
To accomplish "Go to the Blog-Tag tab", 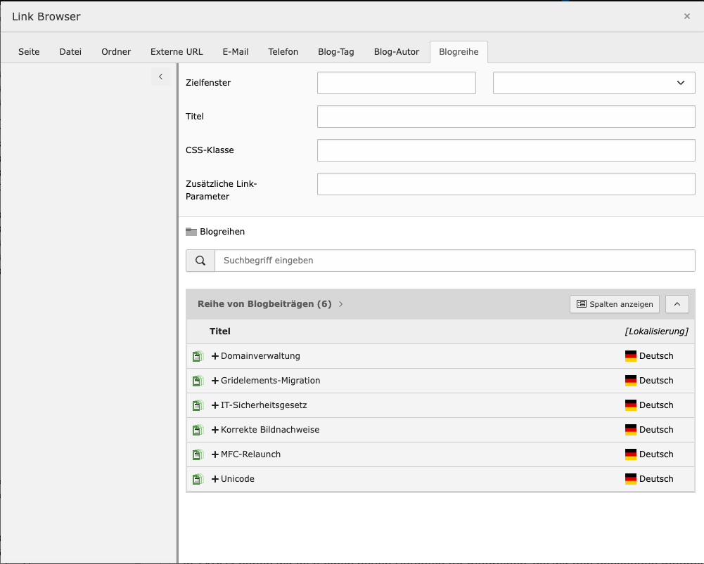I will [336, 52].
